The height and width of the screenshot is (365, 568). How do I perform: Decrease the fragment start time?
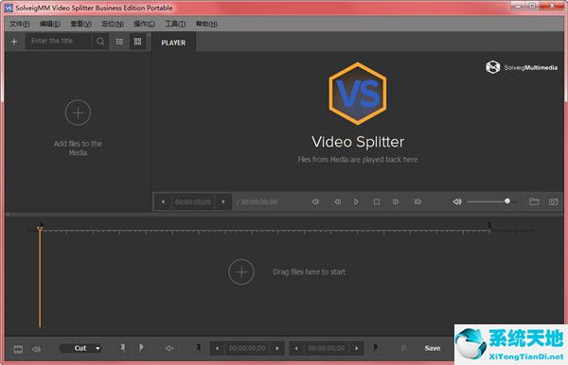point(217,348)
